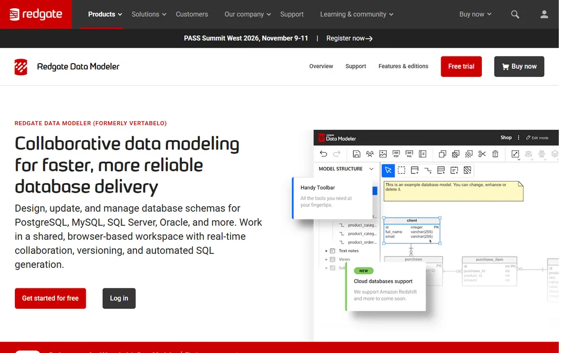Click the export to PDF icon
The image size is (565, 353).
pos(396,154)
